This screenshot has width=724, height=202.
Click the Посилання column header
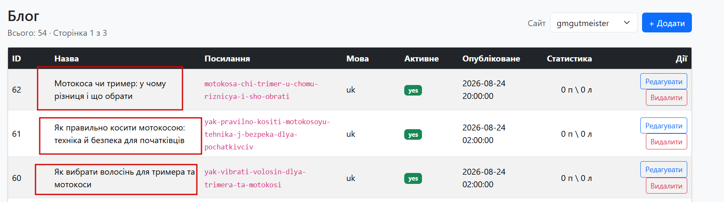[227, 58]
